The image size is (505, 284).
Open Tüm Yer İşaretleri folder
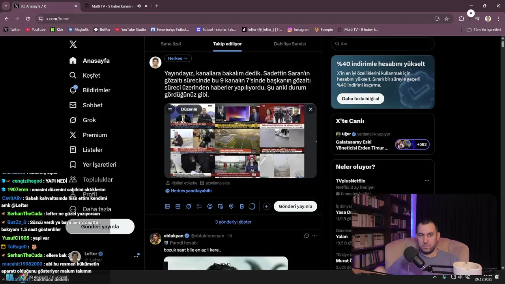tap(484, 30)
